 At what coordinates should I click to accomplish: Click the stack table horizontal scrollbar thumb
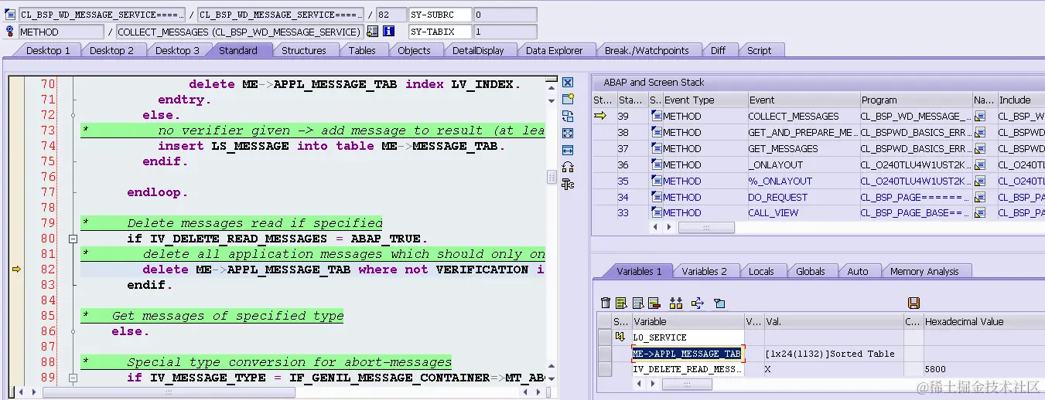pos(705,228)
